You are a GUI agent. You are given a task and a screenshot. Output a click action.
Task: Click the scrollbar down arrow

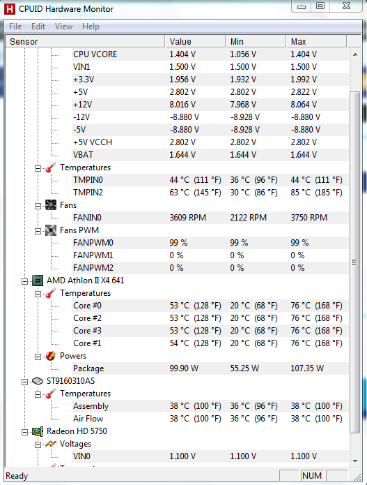click(x=355, y=461)
